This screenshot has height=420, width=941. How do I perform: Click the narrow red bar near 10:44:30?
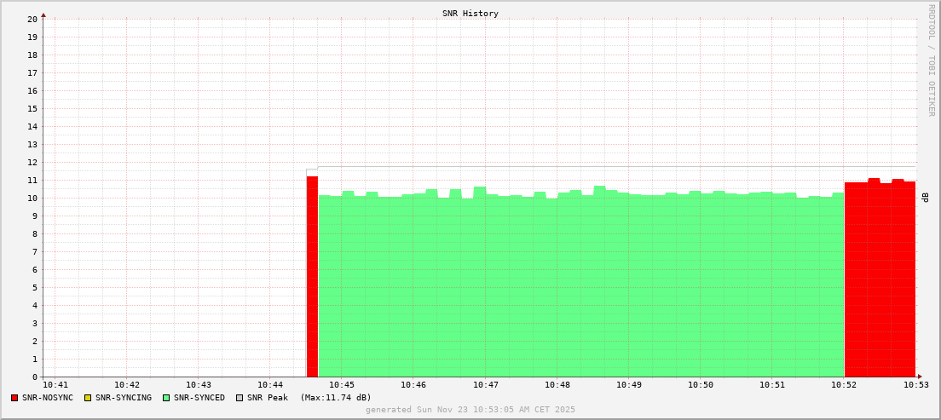click(x=312, y=277)
